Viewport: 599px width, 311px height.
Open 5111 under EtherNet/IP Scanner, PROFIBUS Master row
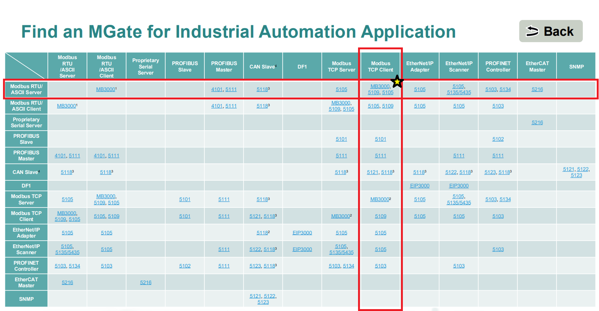click(459, 155)
